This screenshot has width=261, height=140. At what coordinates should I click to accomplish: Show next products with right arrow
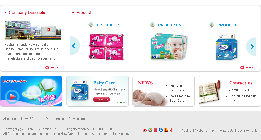click(251, 47)
